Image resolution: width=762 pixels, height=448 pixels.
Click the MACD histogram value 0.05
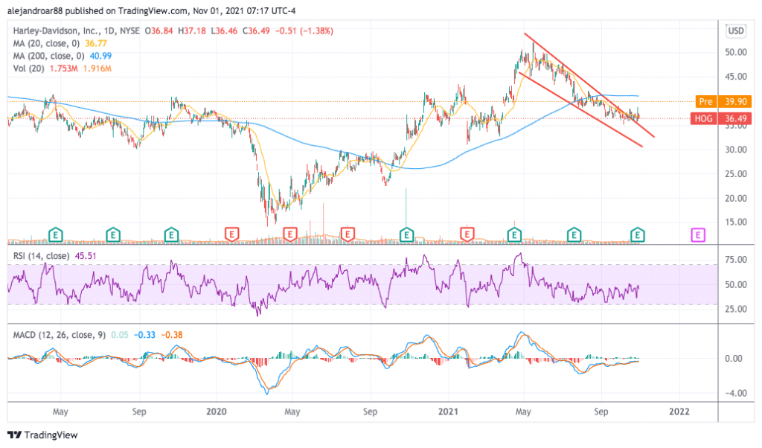coord(120,335)
